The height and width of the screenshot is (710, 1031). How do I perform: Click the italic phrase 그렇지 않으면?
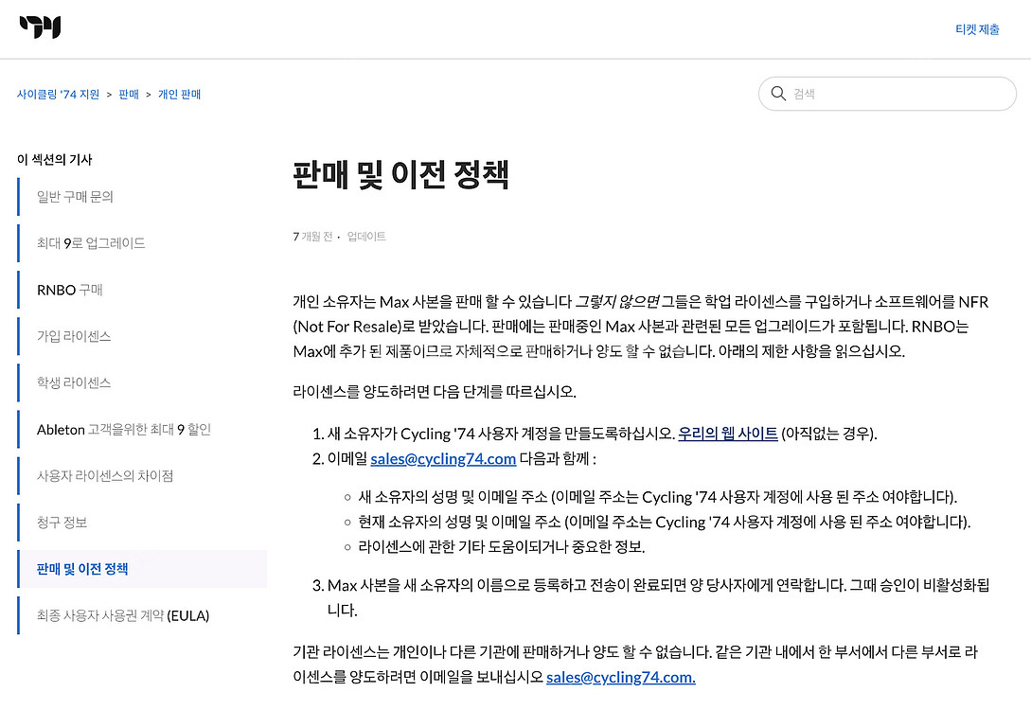(x=616, y=301)
